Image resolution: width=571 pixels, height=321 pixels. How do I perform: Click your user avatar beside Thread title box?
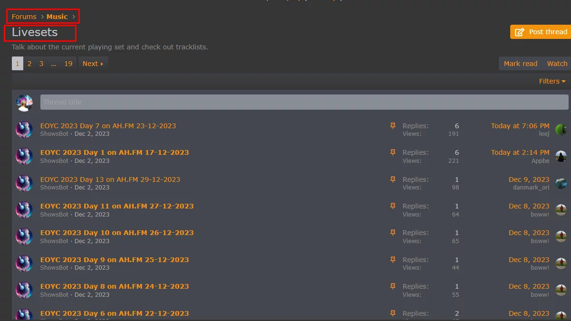coord(24,103)
